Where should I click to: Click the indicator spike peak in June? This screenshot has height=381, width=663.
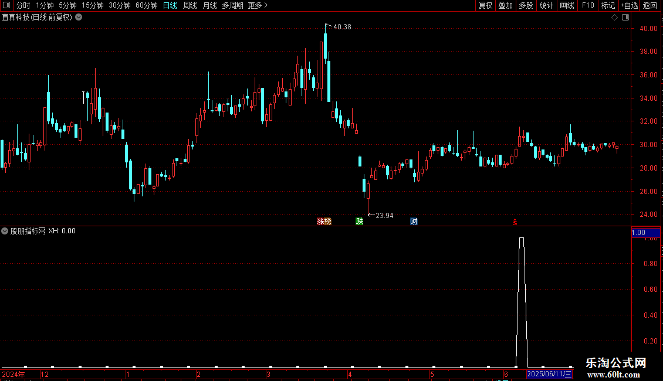pyautogui.click(x=522, y=238)
